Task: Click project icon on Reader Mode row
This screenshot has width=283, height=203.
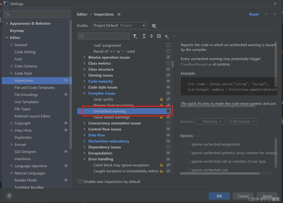Action: 66,180
